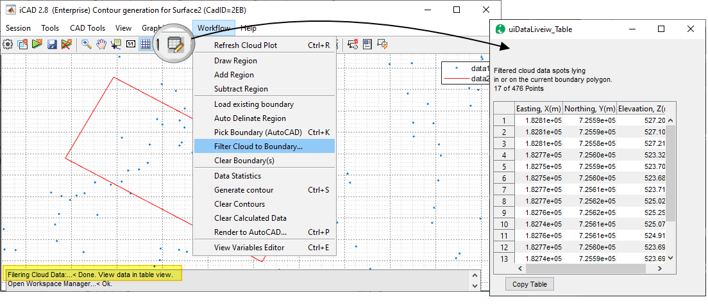This screenshot has height=304, width=708.
Task: Open the Session menu
Action: pos(18,28)
